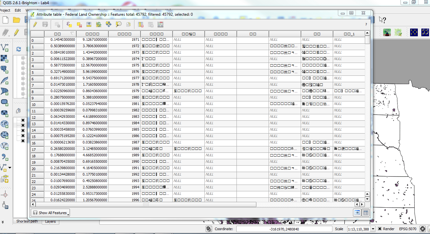The width and height of the screenshot is (430, 234).
Task: Click the save edits disk icon
Action: (45, 24)
